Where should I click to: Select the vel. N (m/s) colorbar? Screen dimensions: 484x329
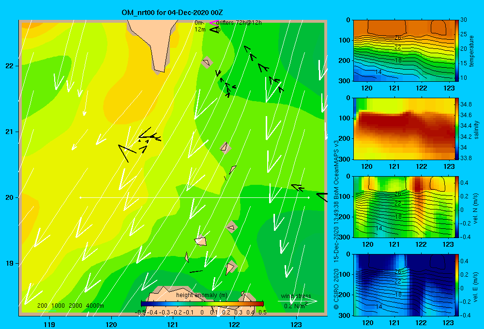[457, 207]
